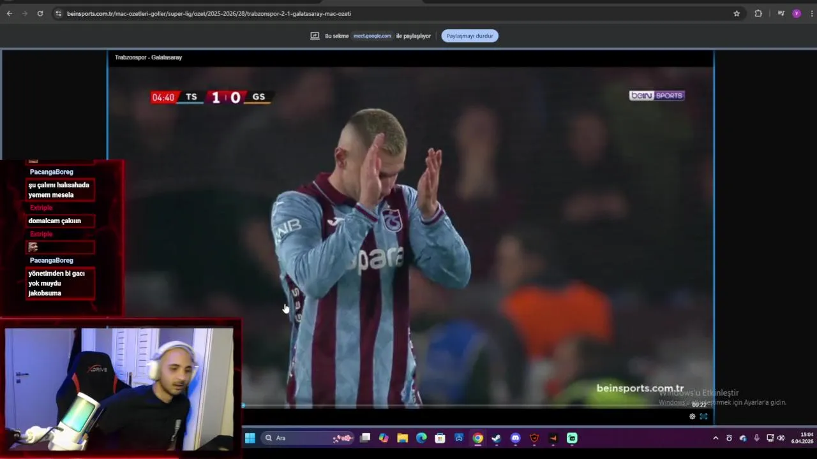
Task: Click the webcam overlay of the streamer
Action: pos(119,389)
